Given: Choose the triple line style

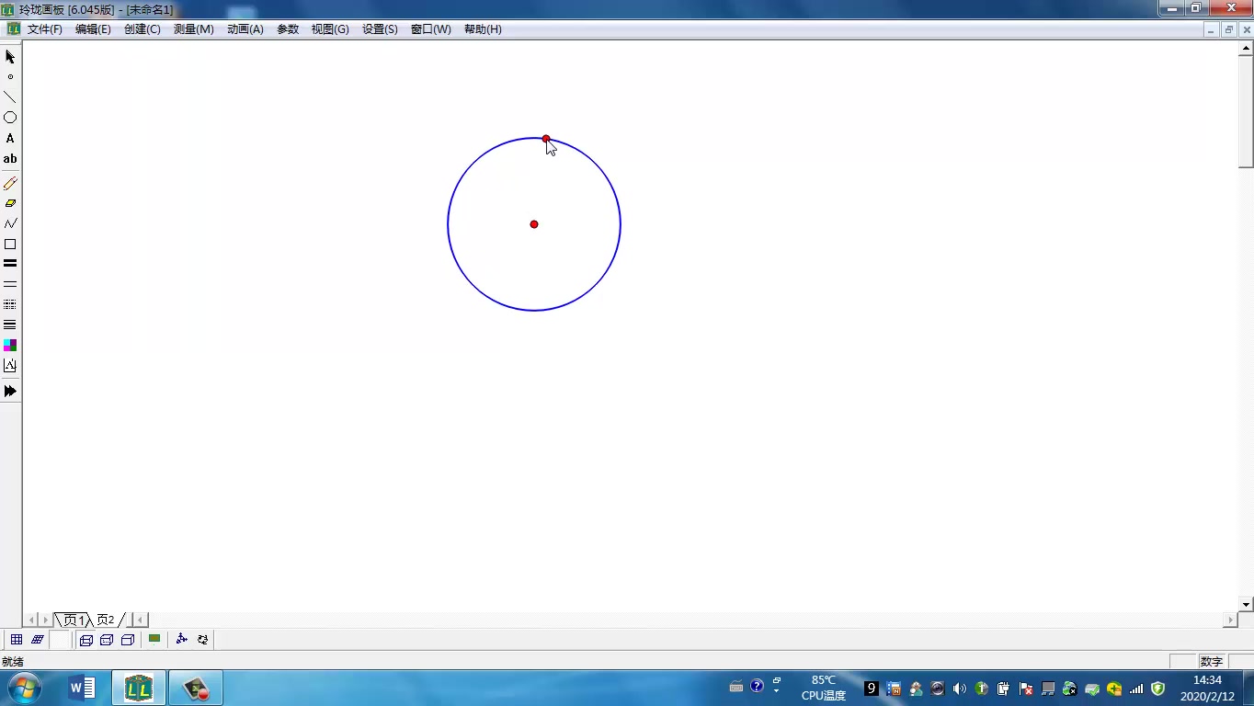Looking at the screenshot, I should pos(10,325).
